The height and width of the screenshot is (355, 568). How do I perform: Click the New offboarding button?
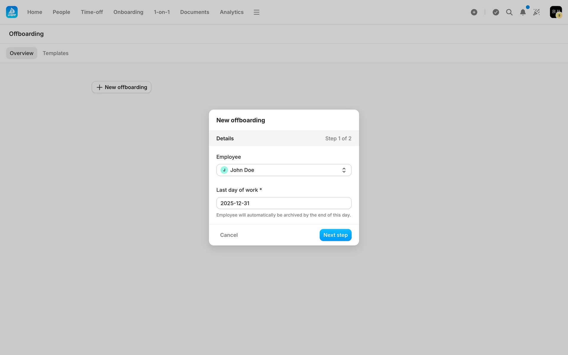tap(121, 87)
